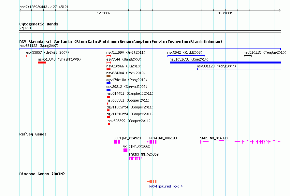Viewport: 290px width, 196px height.
Task: Click the dgv174e180 (Pang2010) label
Action: tap(127, 80)
